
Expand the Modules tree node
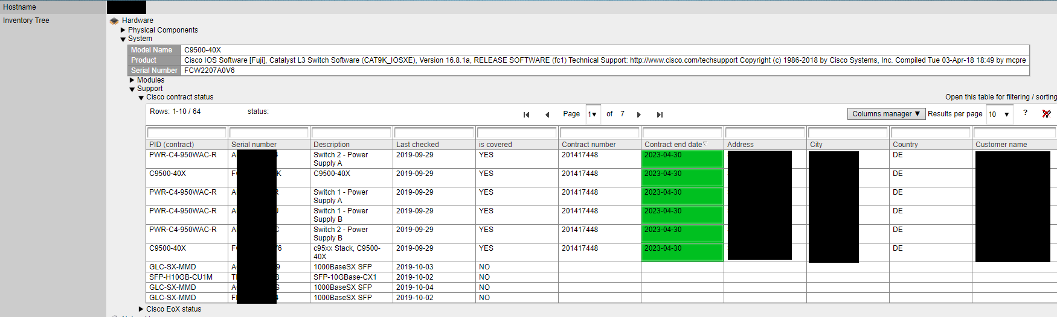[x=132, y=80]
